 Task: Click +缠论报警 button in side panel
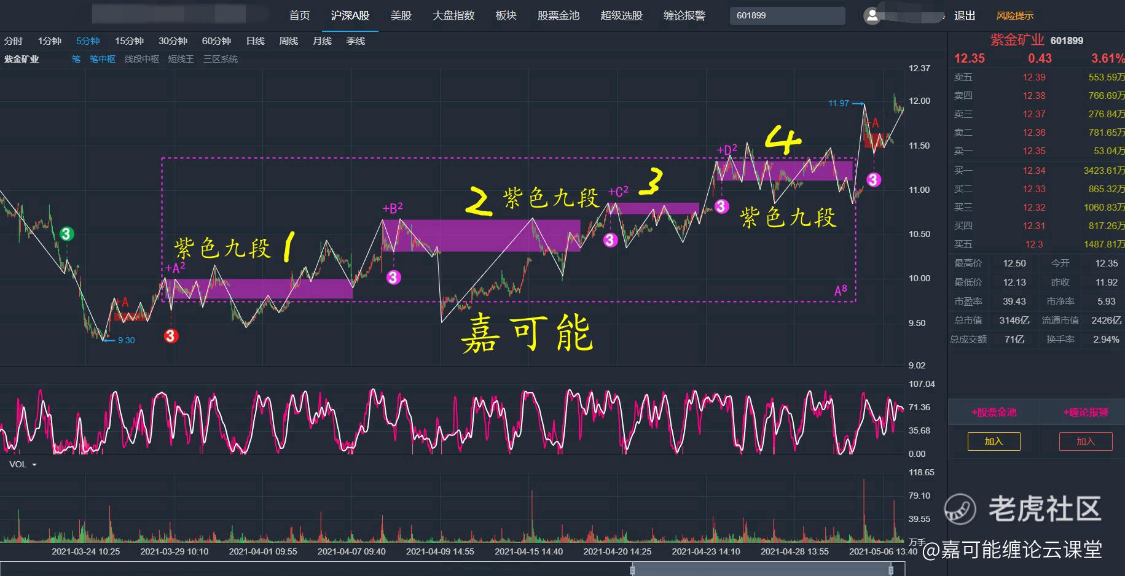1086,412
